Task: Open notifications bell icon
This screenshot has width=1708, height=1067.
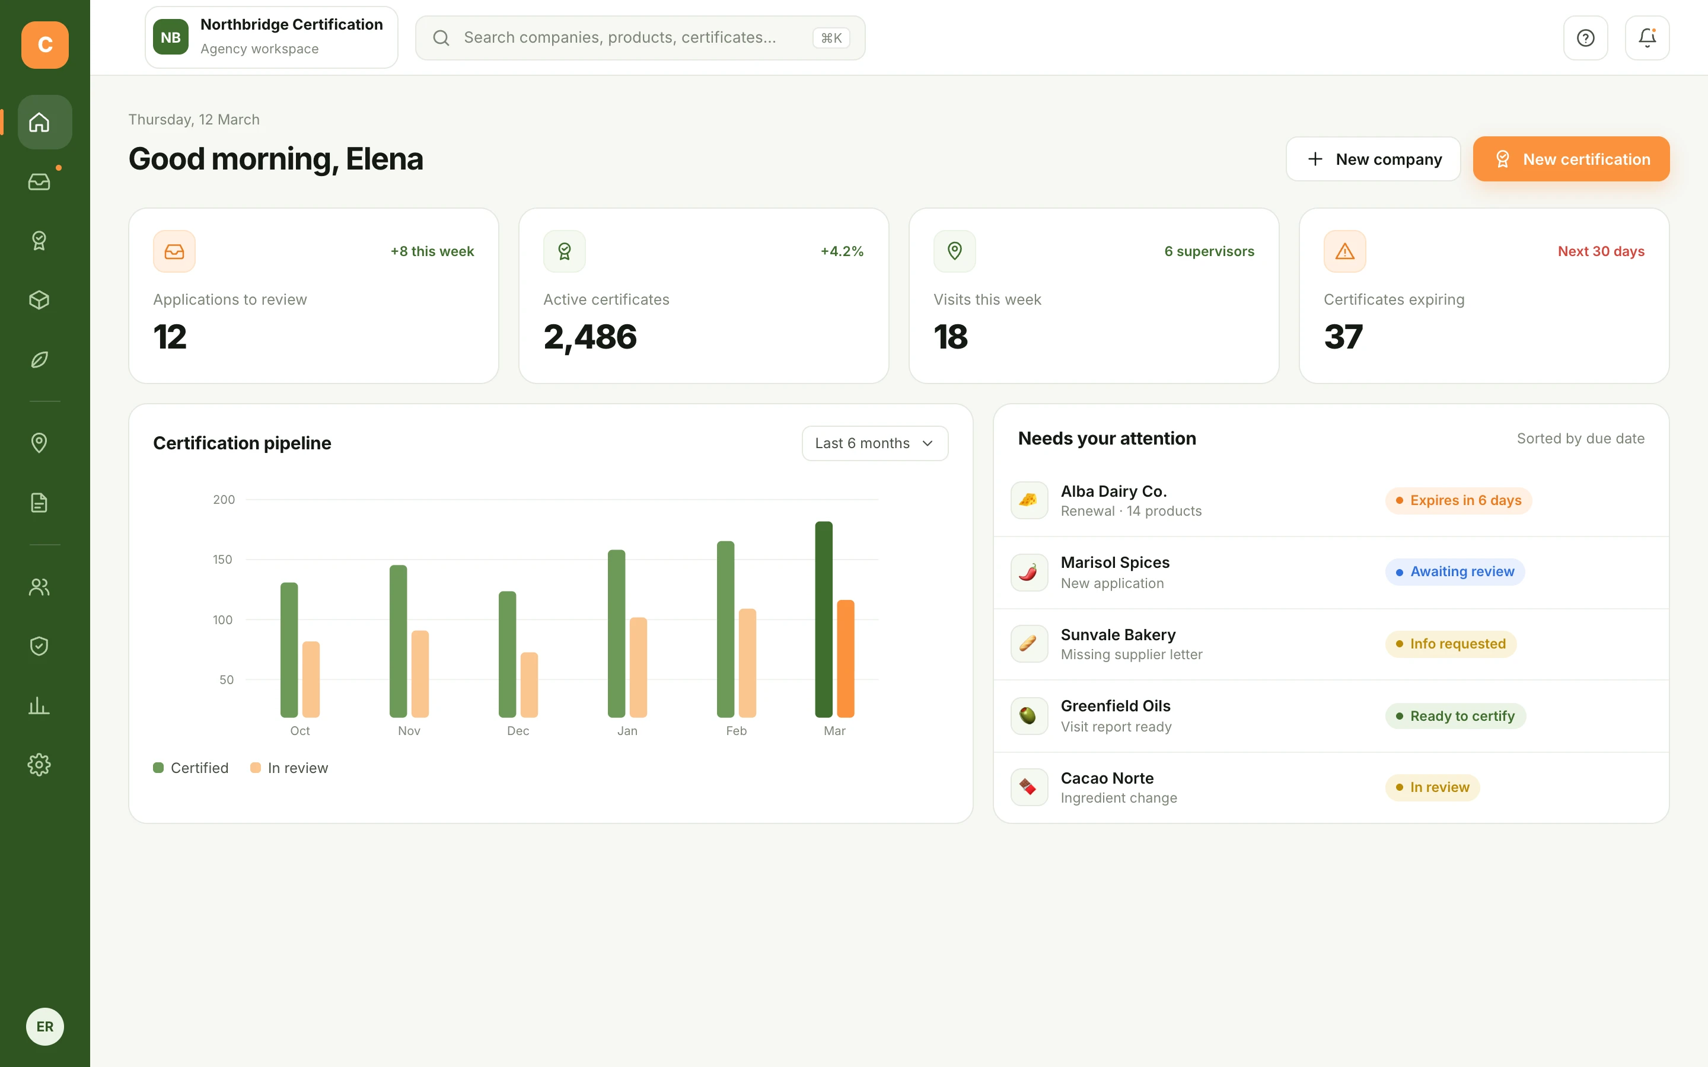Action: (x=1646, y=38)
